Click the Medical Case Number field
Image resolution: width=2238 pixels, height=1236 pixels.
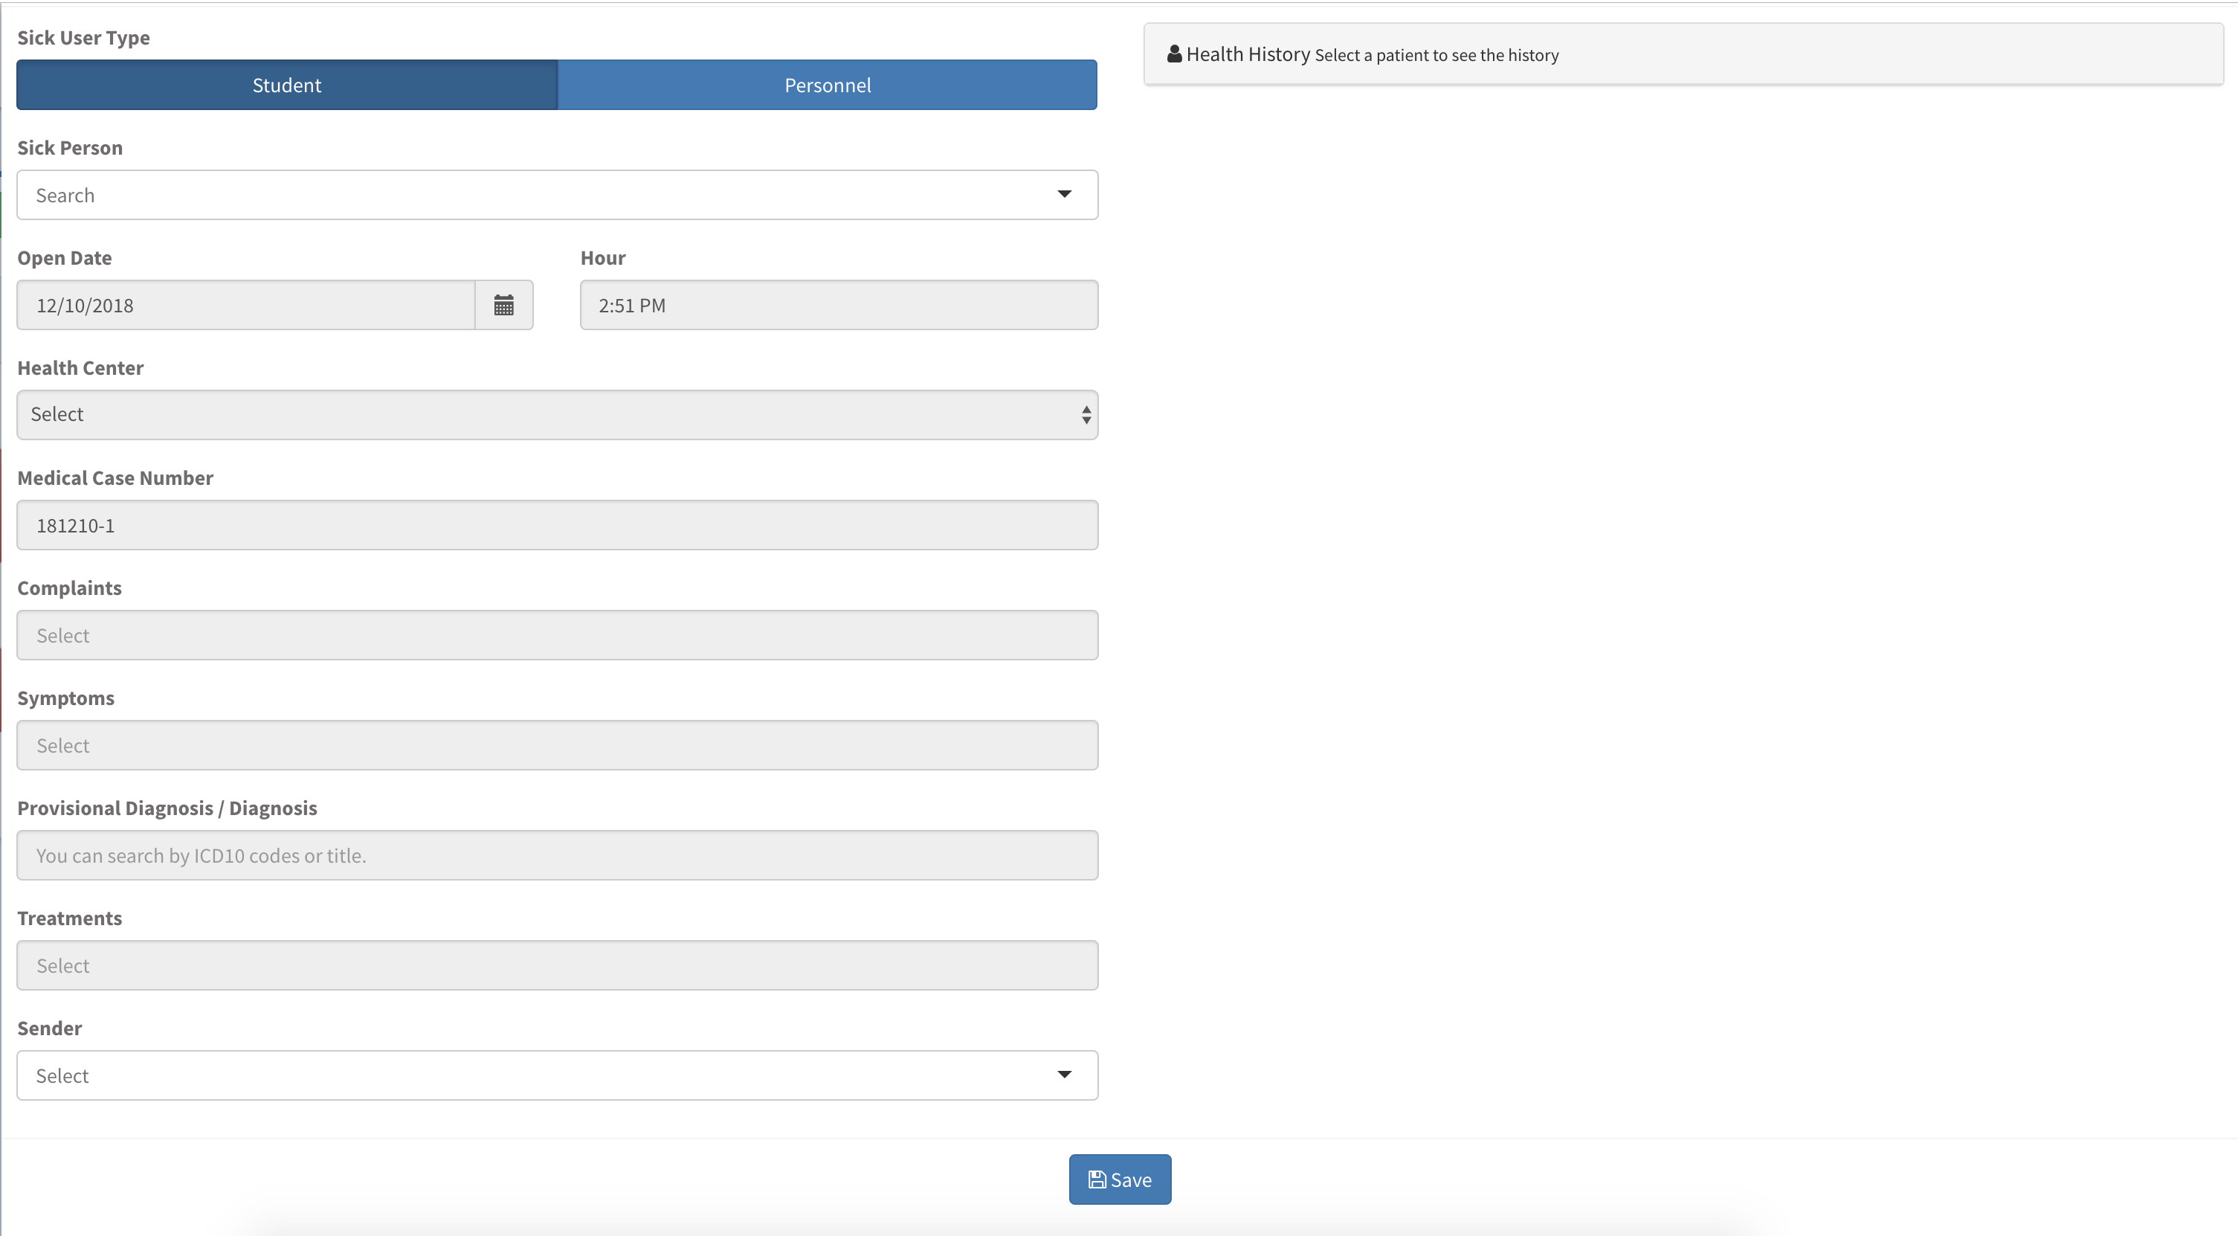[x=556, y=525]
